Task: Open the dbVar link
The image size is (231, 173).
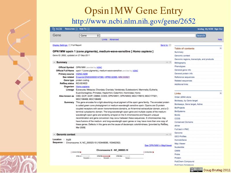Action: [x=177, y=126]
